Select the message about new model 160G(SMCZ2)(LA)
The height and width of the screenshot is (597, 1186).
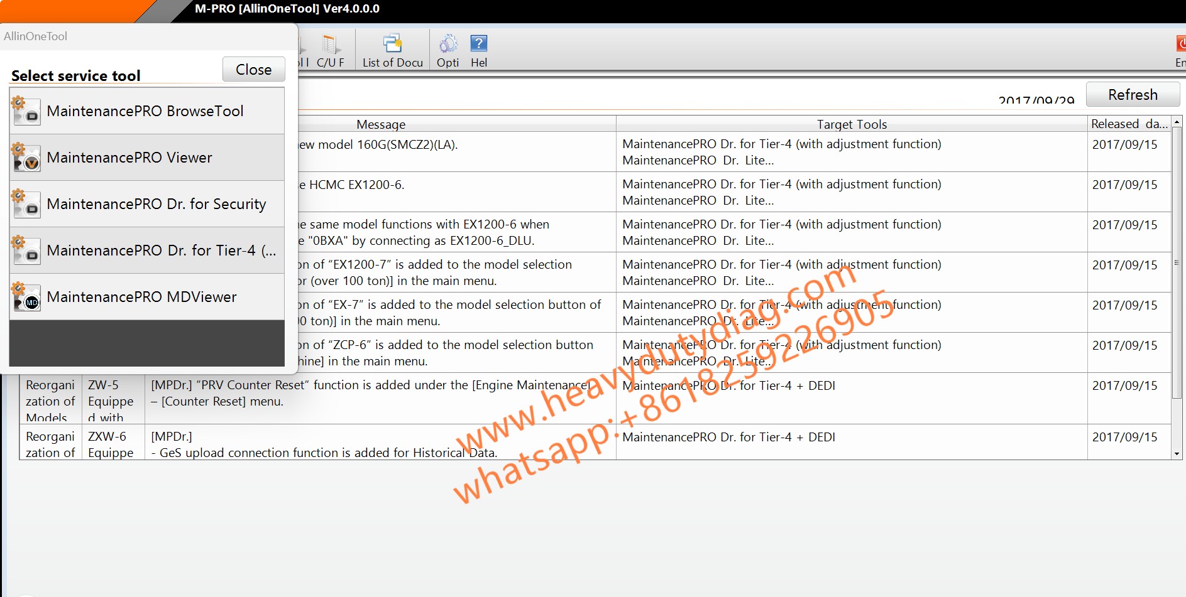[456, 152]
